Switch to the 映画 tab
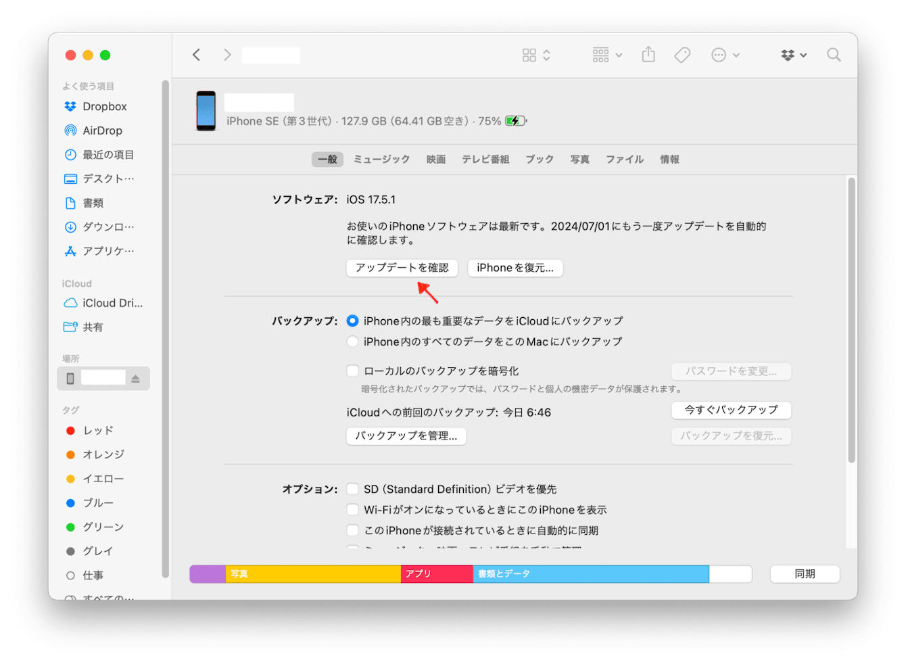Screen dimensions: 906x664 tap(436, 160)
